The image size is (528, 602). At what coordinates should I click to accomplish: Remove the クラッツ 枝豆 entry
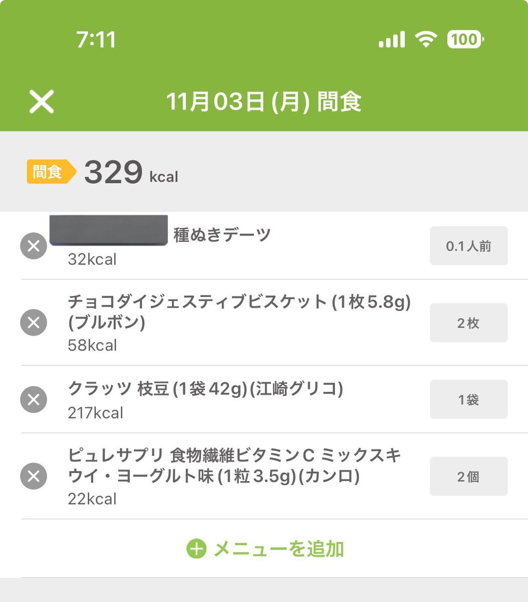coord(34,400)
